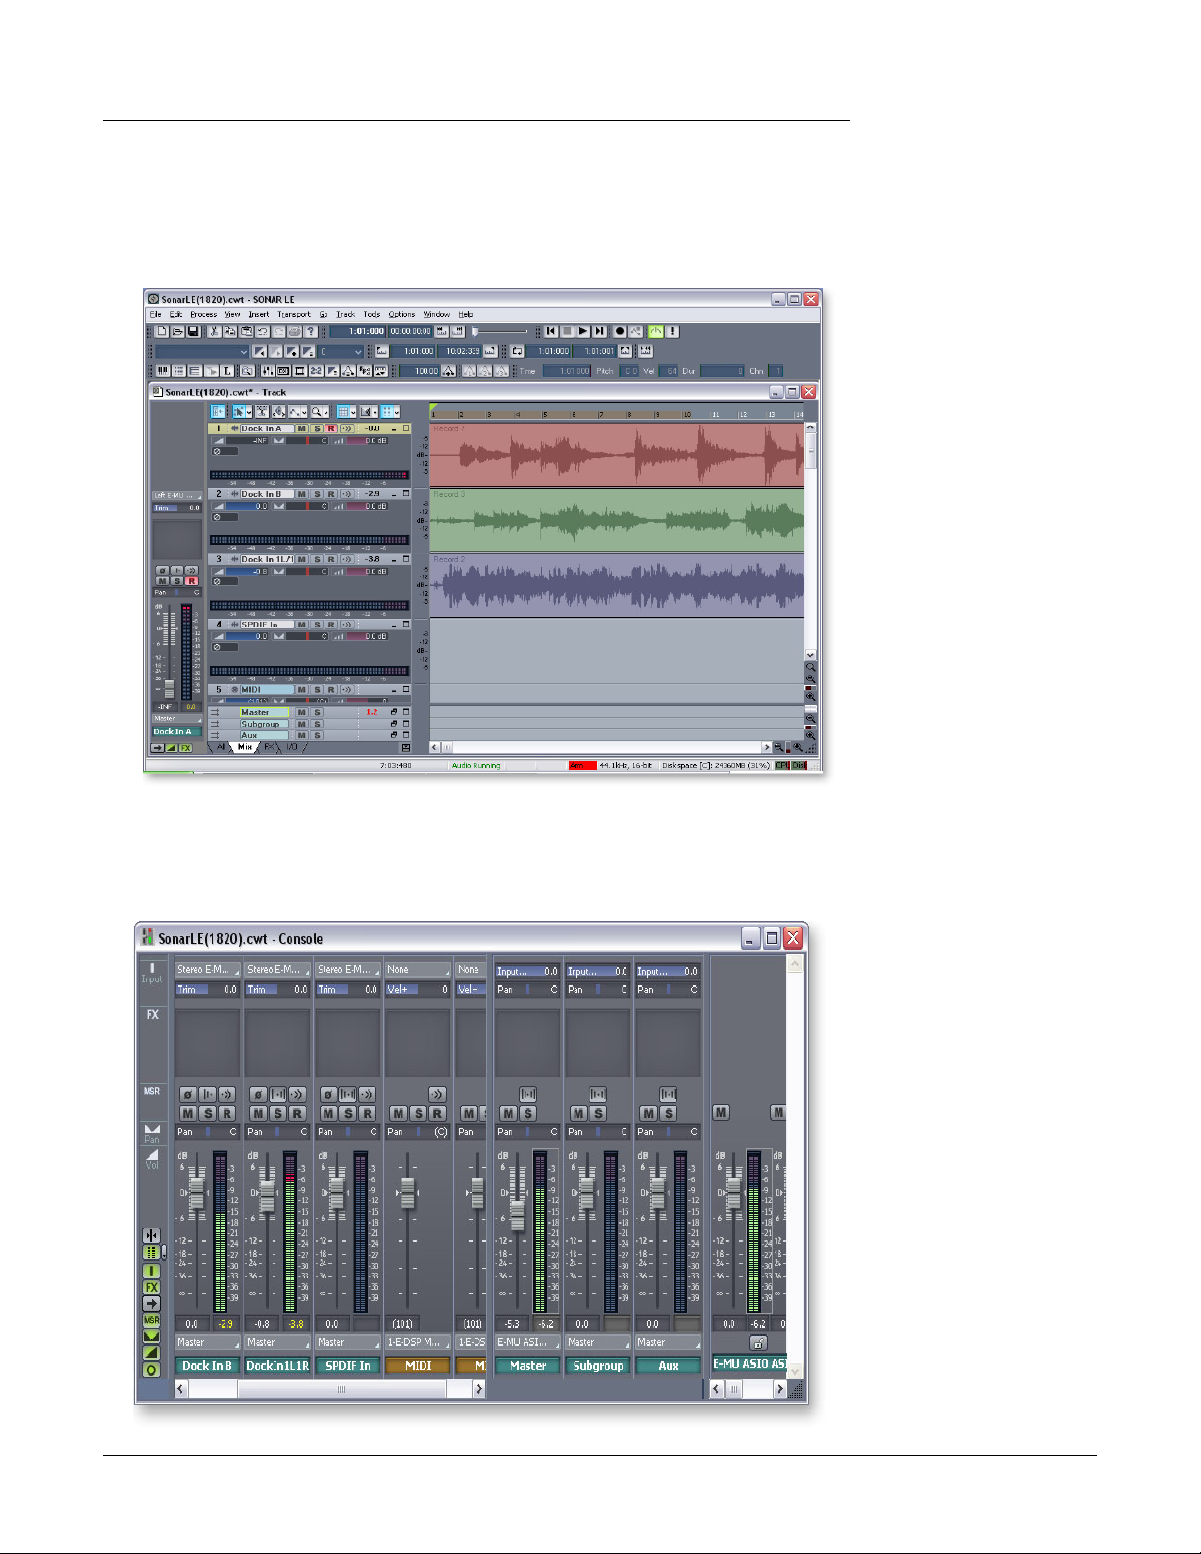
Task: Click the Now time field 1:01:000
Action: point(358,332)
